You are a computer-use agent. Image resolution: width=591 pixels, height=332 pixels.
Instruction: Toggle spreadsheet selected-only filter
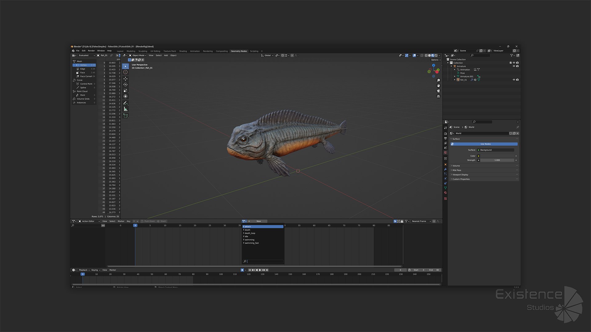[x=117, y=56]
